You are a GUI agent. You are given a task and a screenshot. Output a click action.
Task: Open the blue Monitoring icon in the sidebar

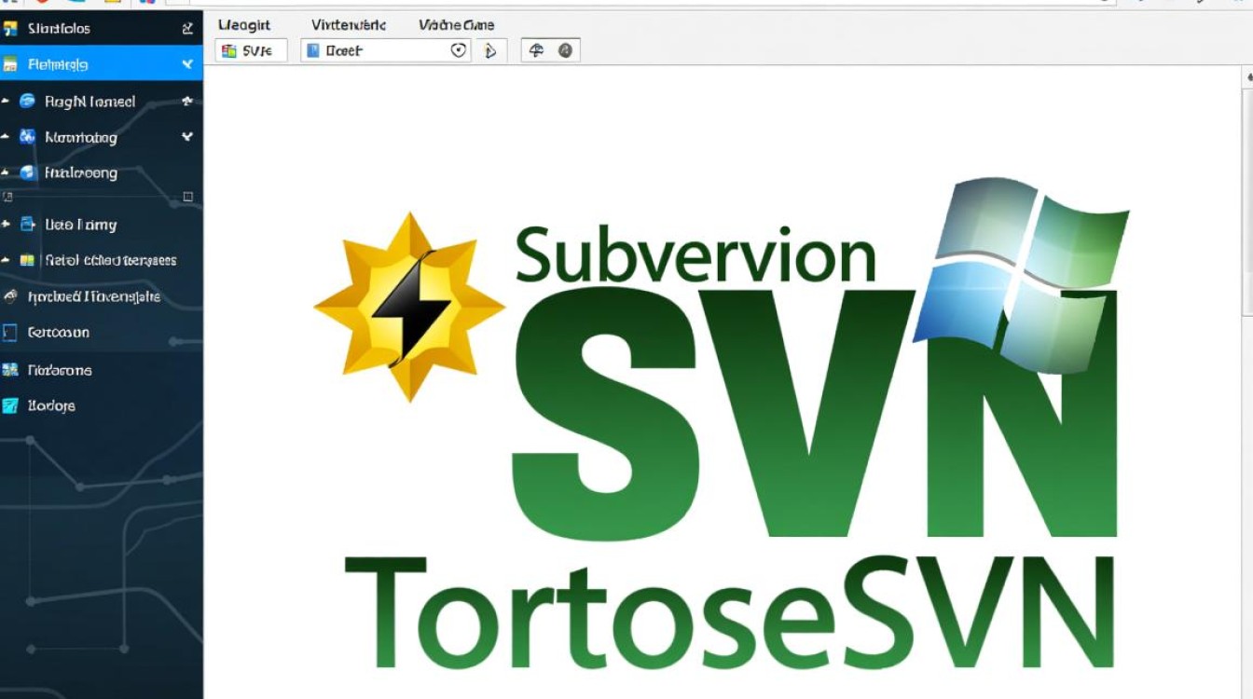coord(26,137)
